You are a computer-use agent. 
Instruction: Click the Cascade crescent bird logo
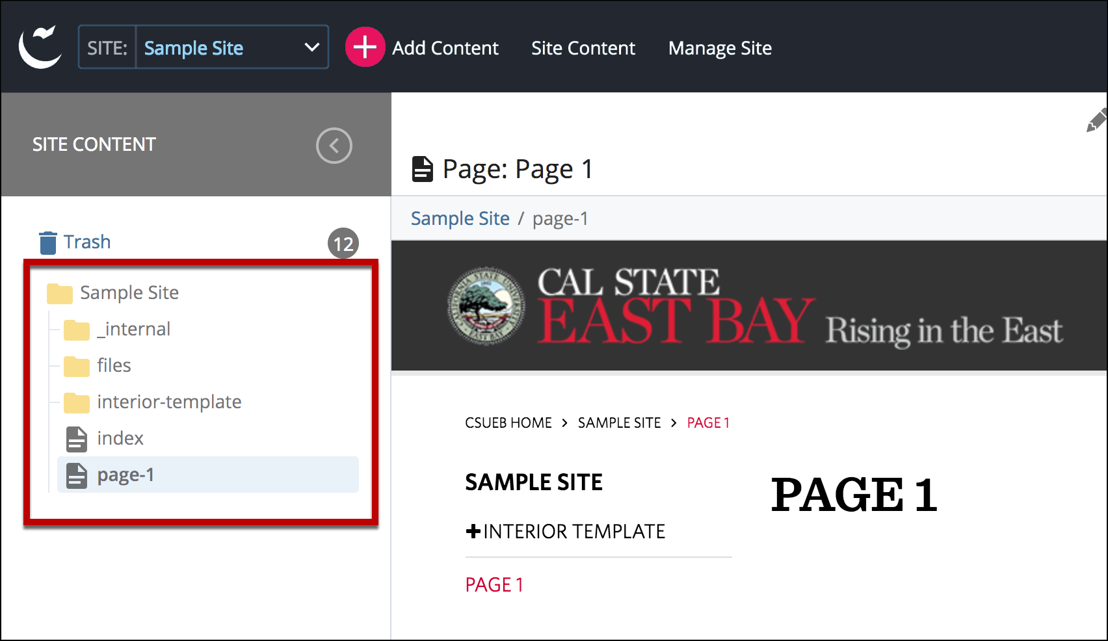click(40, 47)
